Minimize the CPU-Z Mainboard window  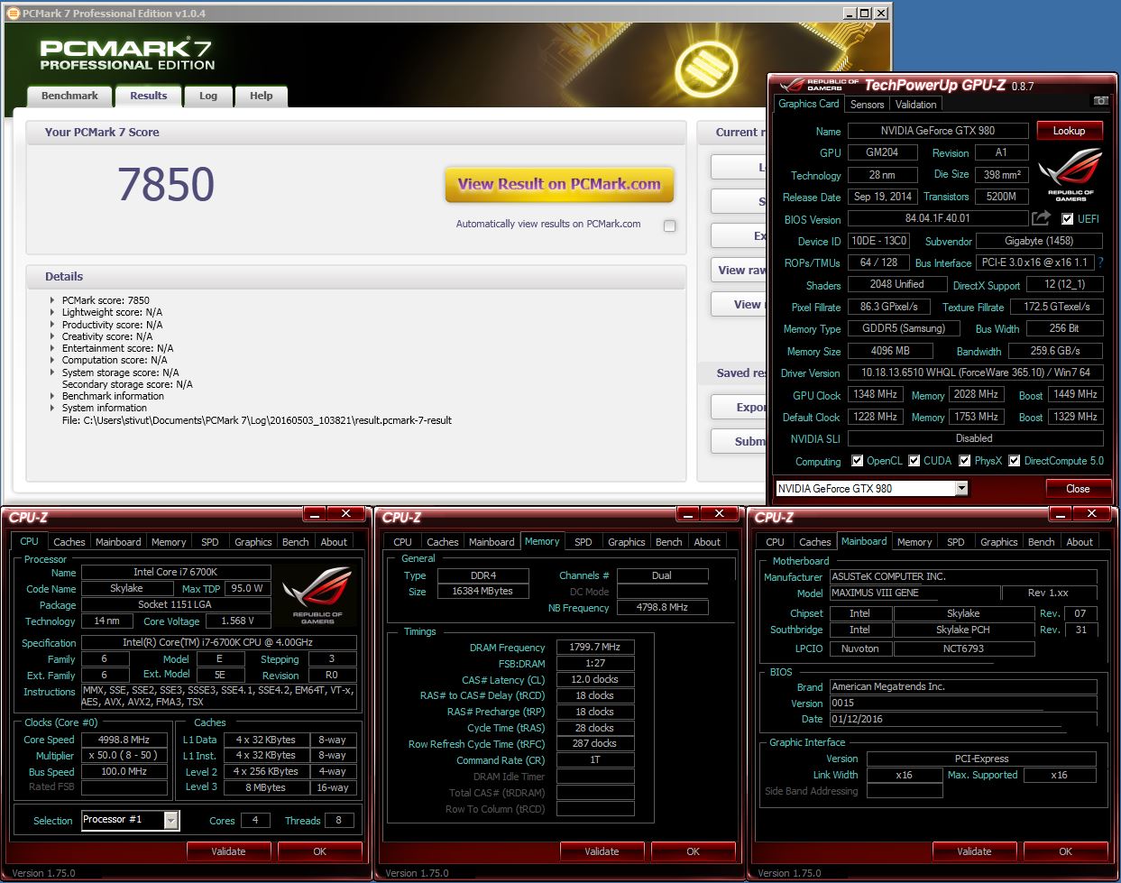[1061, 513]
